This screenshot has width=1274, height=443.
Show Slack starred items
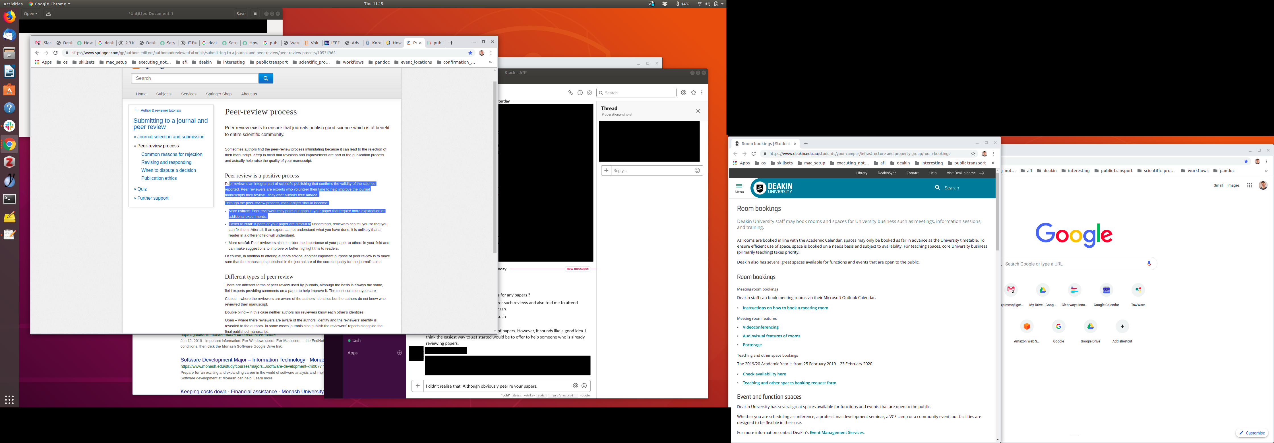click(693, 93)
